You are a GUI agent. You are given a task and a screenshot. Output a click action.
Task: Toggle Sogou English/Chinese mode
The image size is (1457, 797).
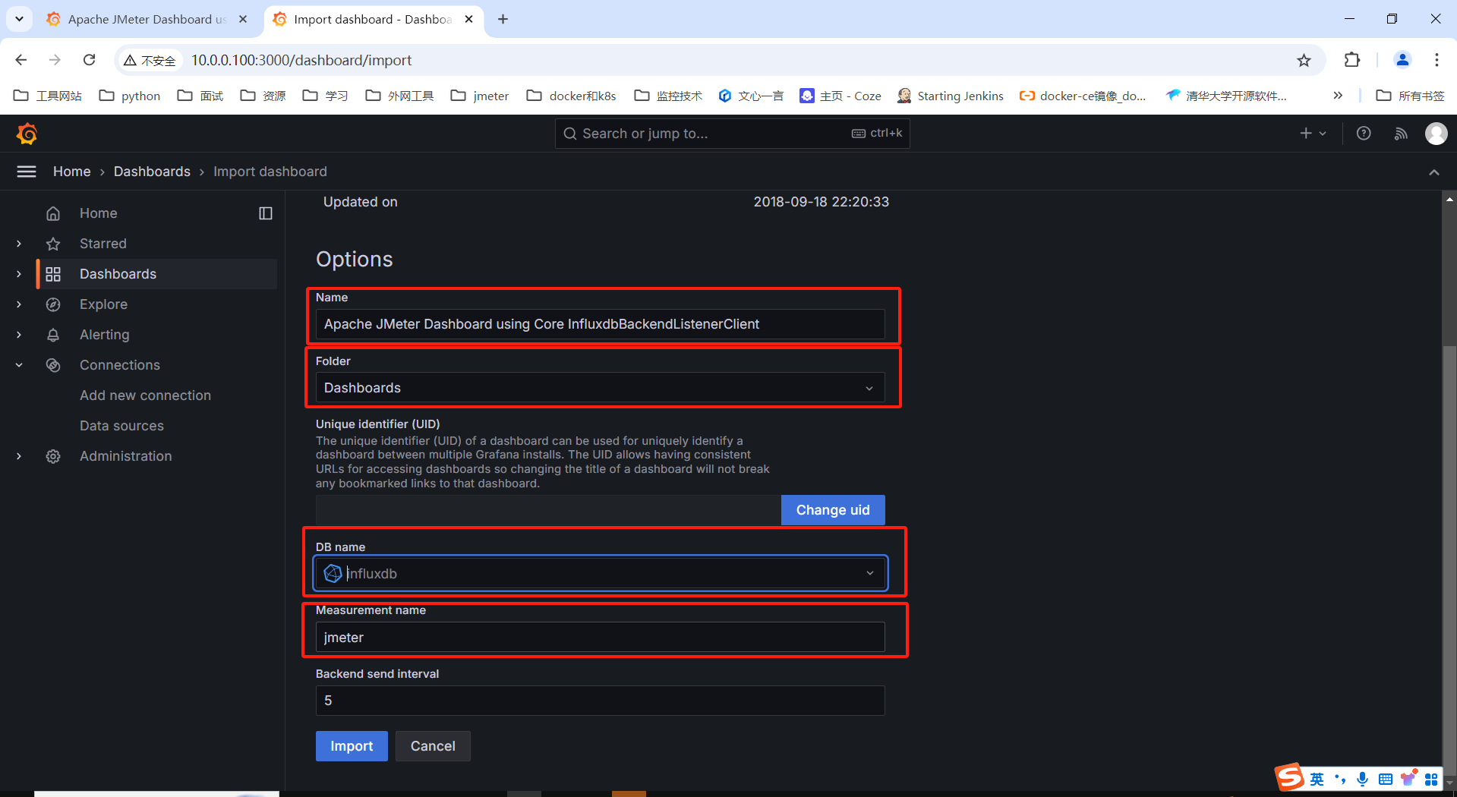tap(1317, 779)
